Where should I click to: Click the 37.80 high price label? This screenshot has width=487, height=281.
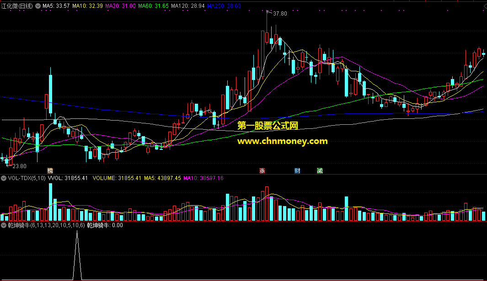coord(280,14)
